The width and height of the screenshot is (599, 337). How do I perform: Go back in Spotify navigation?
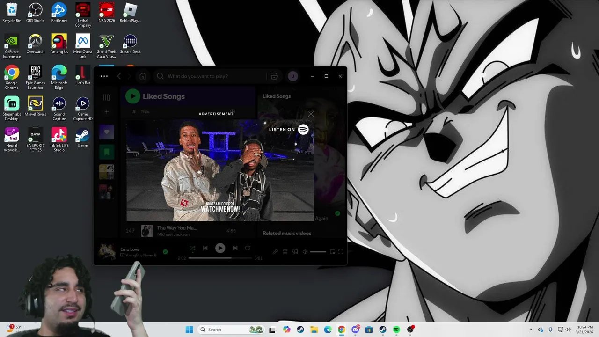click(119, 76)
